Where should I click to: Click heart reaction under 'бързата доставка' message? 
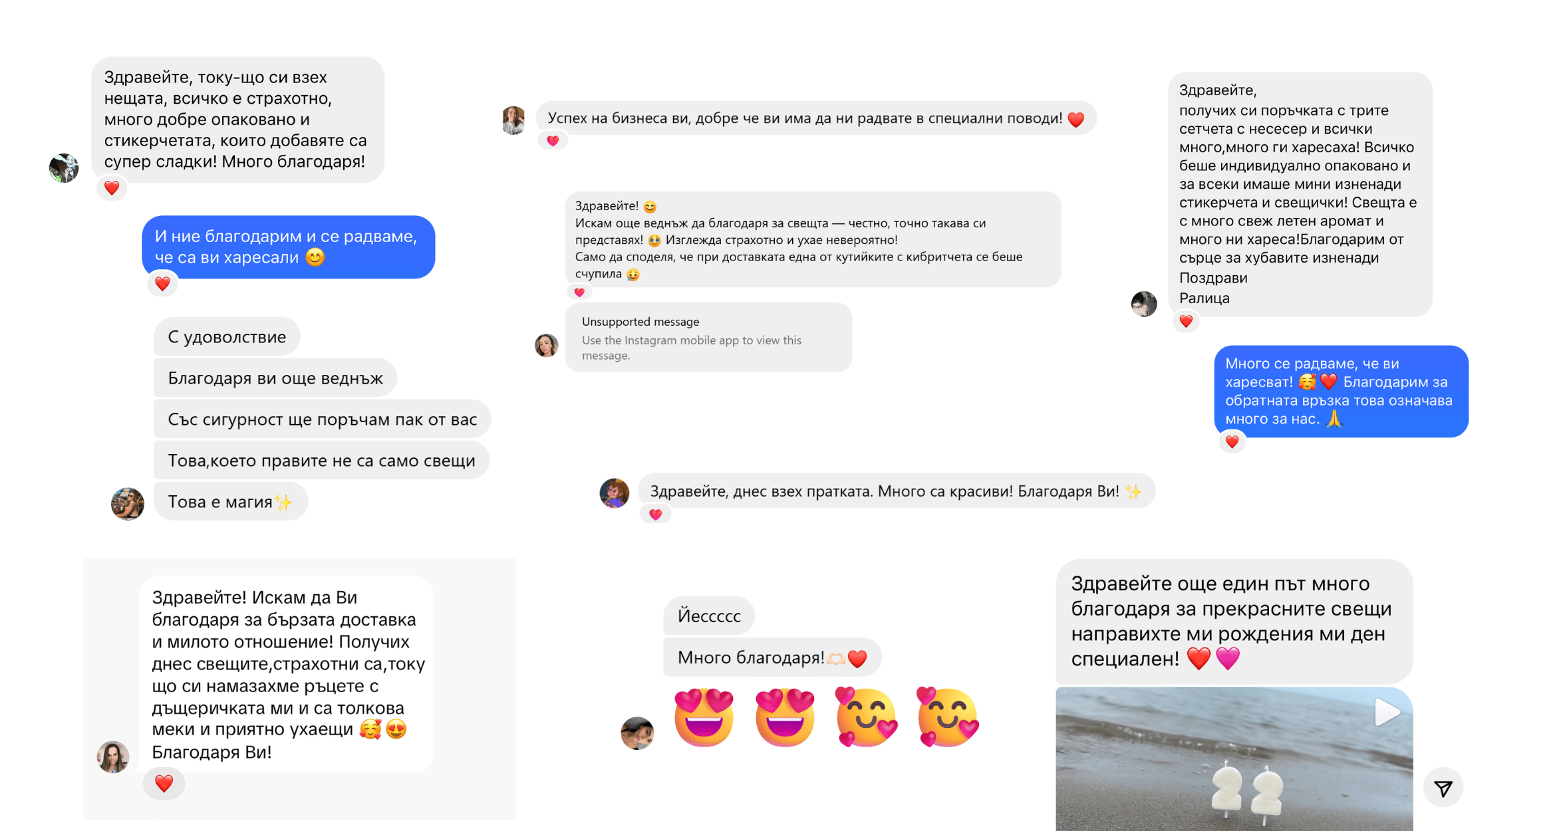[x=164, y=783]
